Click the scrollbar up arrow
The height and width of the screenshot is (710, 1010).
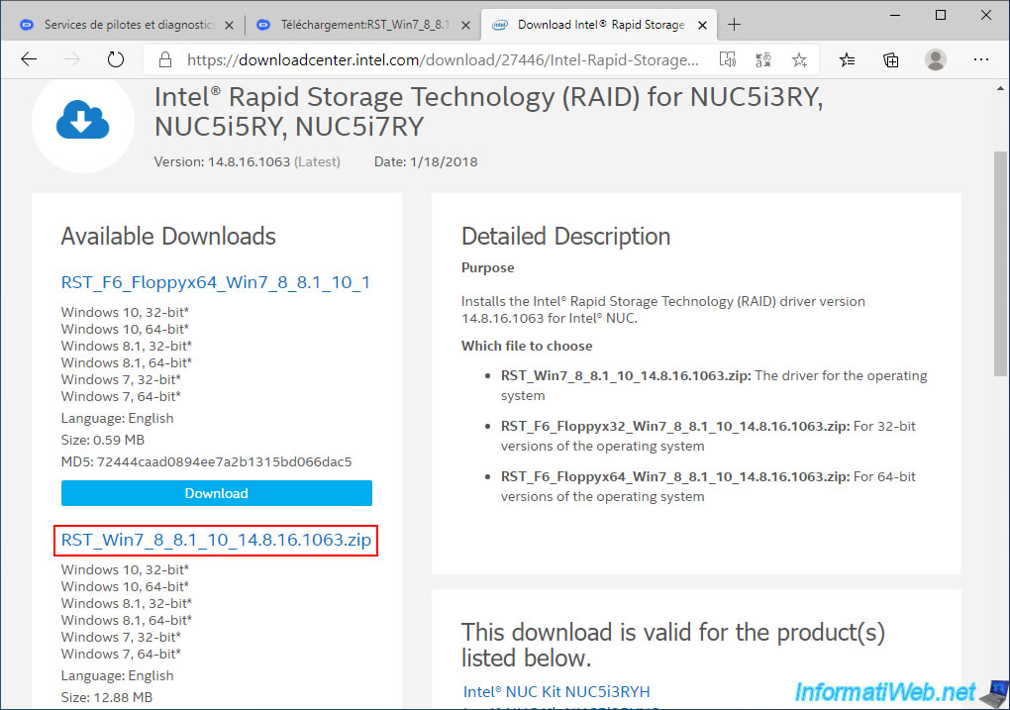1000,88
